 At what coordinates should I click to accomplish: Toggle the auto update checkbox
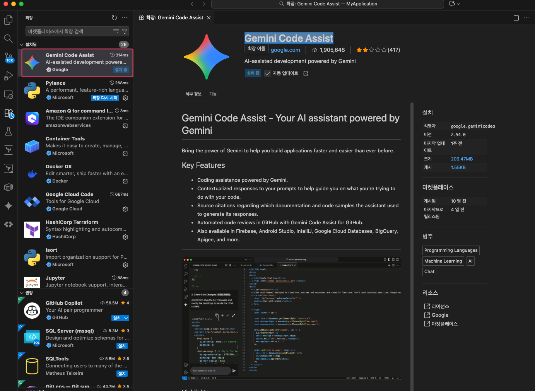click(268, 73)
